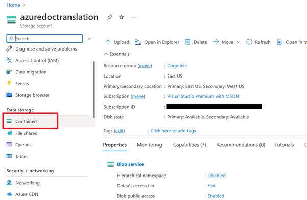Click the Blob service icon

click(111, 164)
